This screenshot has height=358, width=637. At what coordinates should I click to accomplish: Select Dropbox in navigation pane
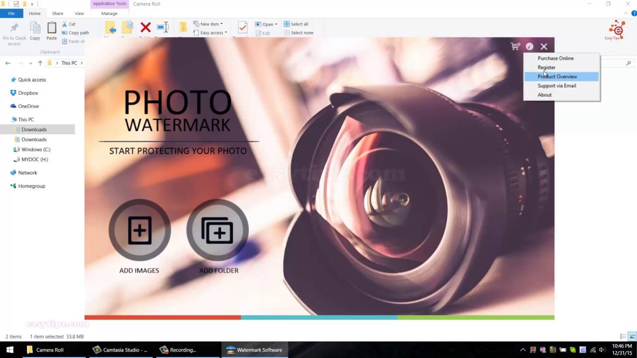(x=28, y=93)
